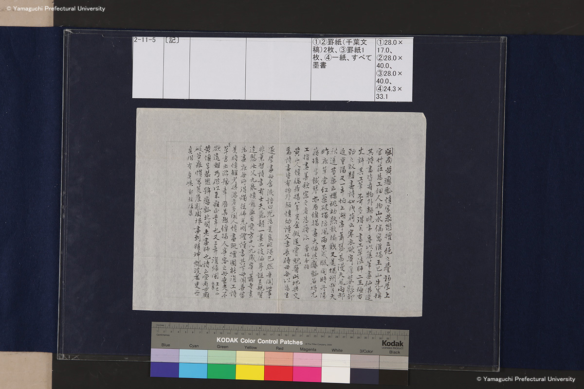This screenshot has width=584, height=389.
Task: Click the top-left Yamaguchi Prefectural University copyright
Action: 53,8
